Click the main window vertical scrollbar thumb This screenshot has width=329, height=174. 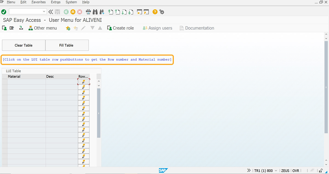tap(326, 88)
